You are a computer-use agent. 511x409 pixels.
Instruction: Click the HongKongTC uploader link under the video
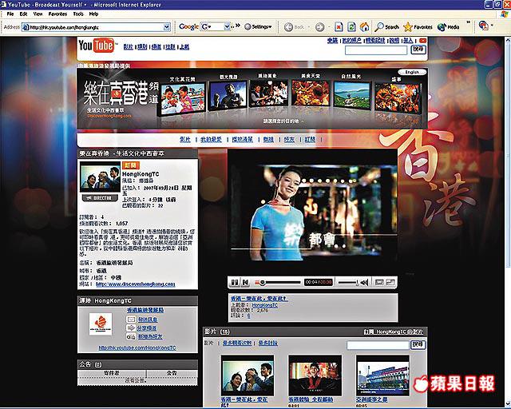point(265,305)
